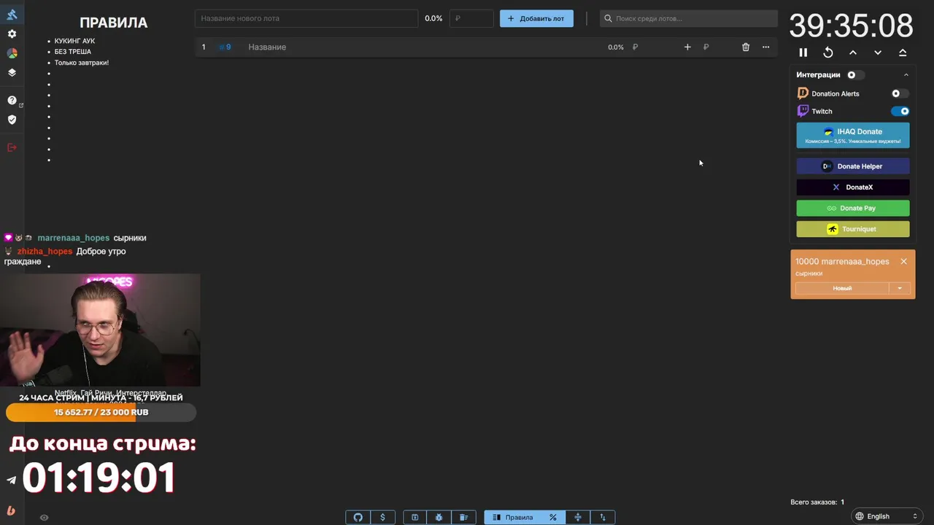The width and height of the screenshot is (934, 525).
Task: Open the Help question mark icon
Action: pos(12,100)
